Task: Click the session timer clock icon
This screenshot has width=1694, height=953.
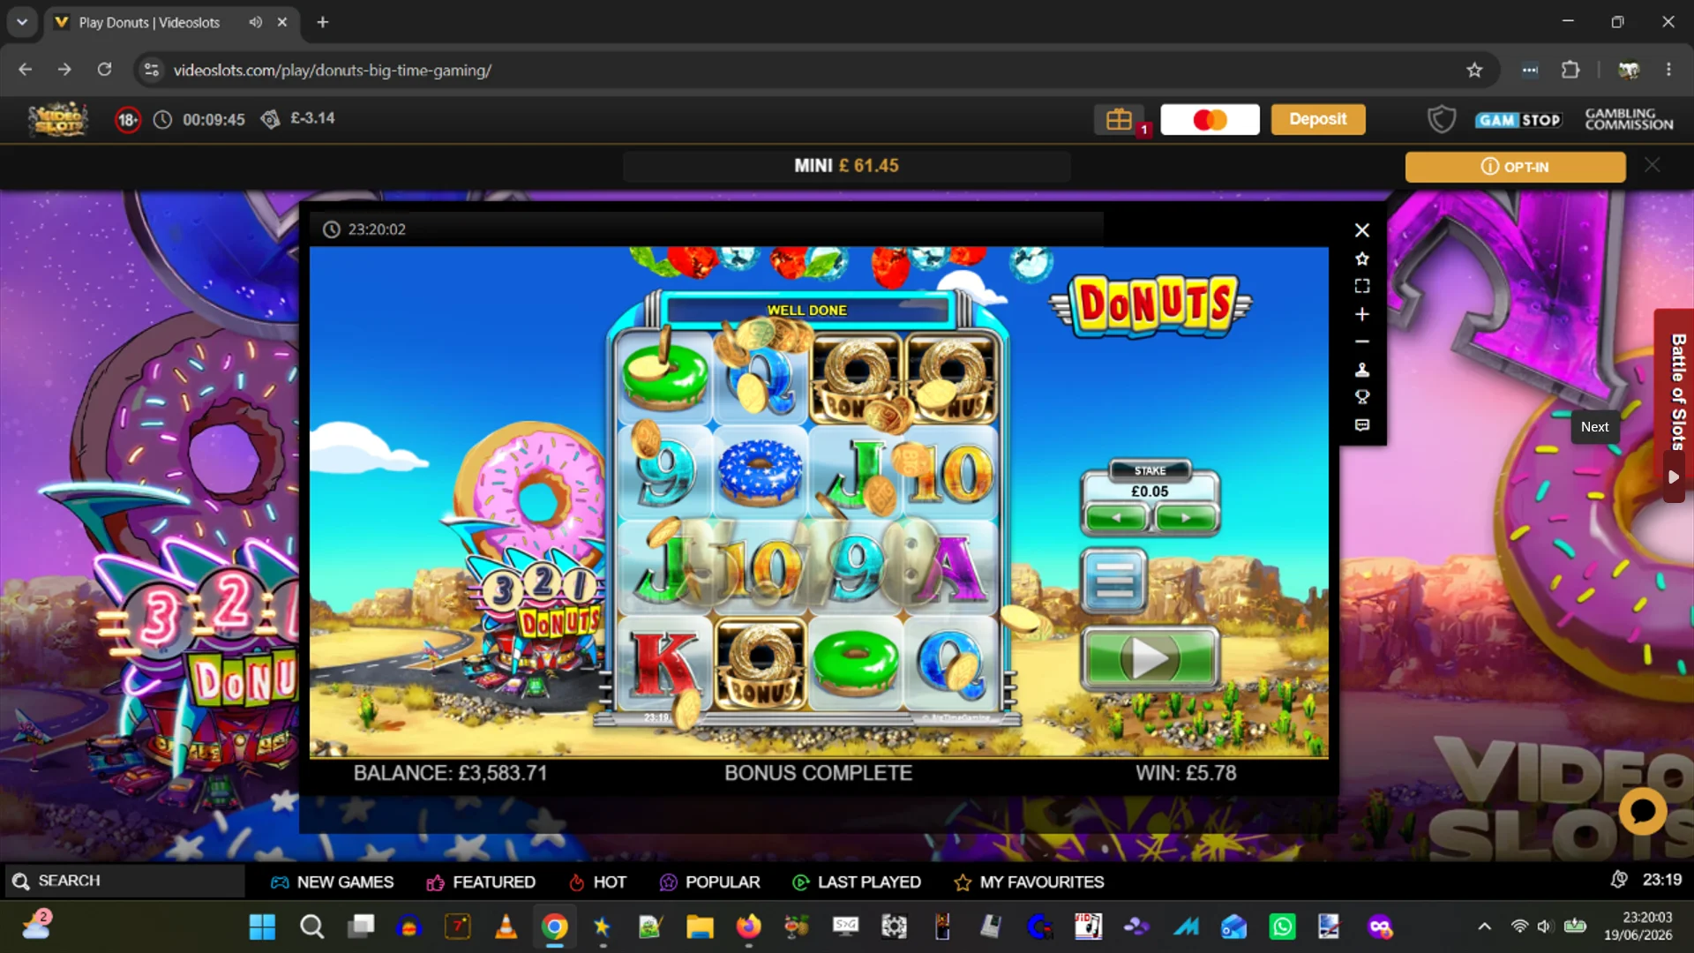Action: [162, 119]
